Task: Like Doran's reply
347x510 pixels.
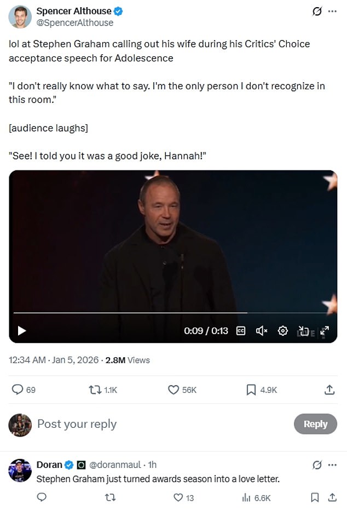Action: [178, 497]
